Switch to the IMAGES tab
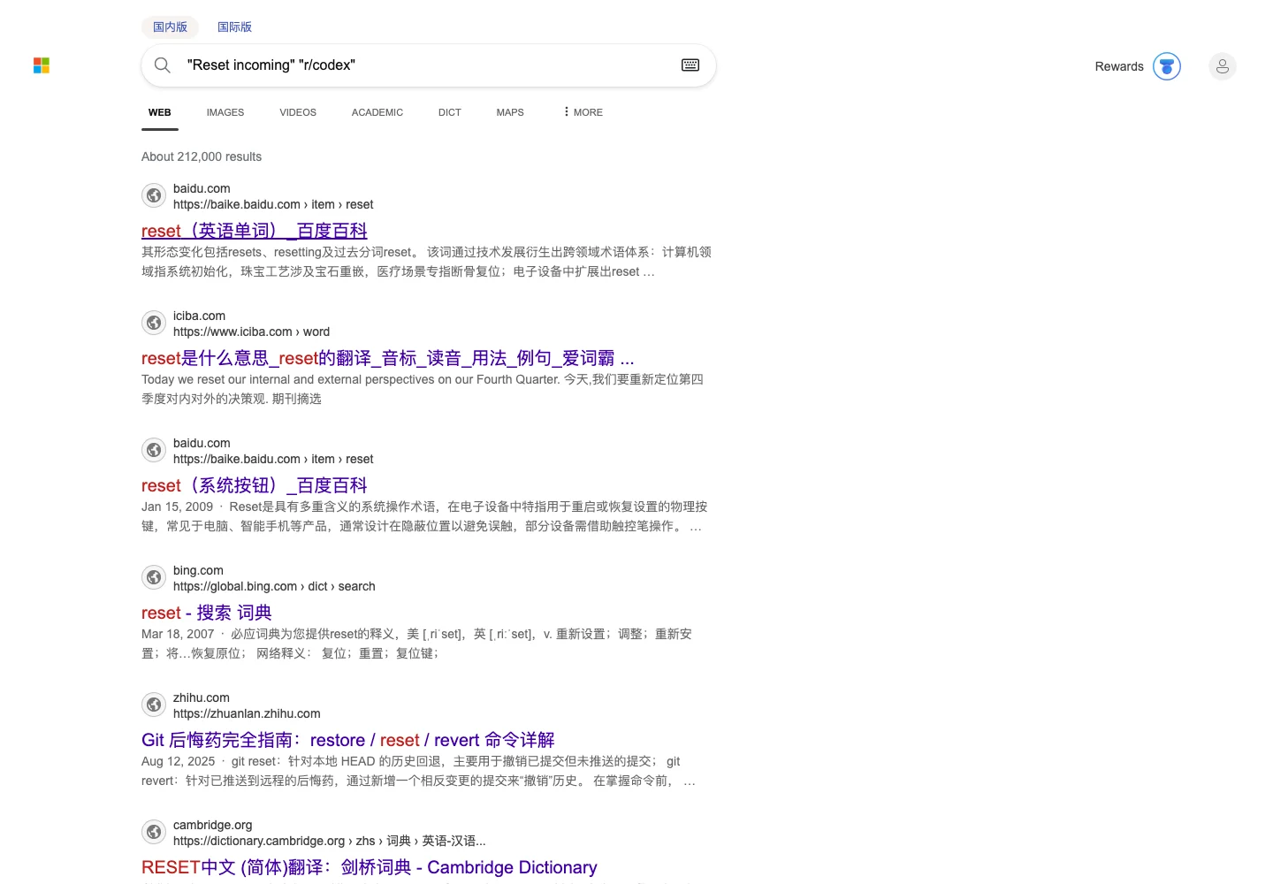1273x884 pixels. pos(225,112)
